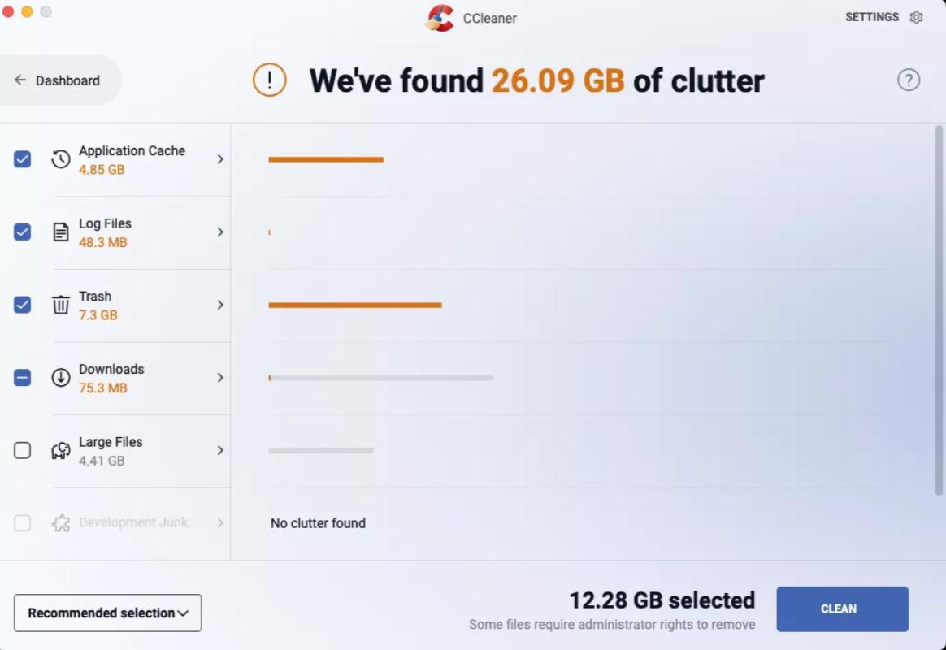The image size is (946, 650).
Task: Go back to the Dashboard
Action: pyautogui.click(x=59, y=80)
